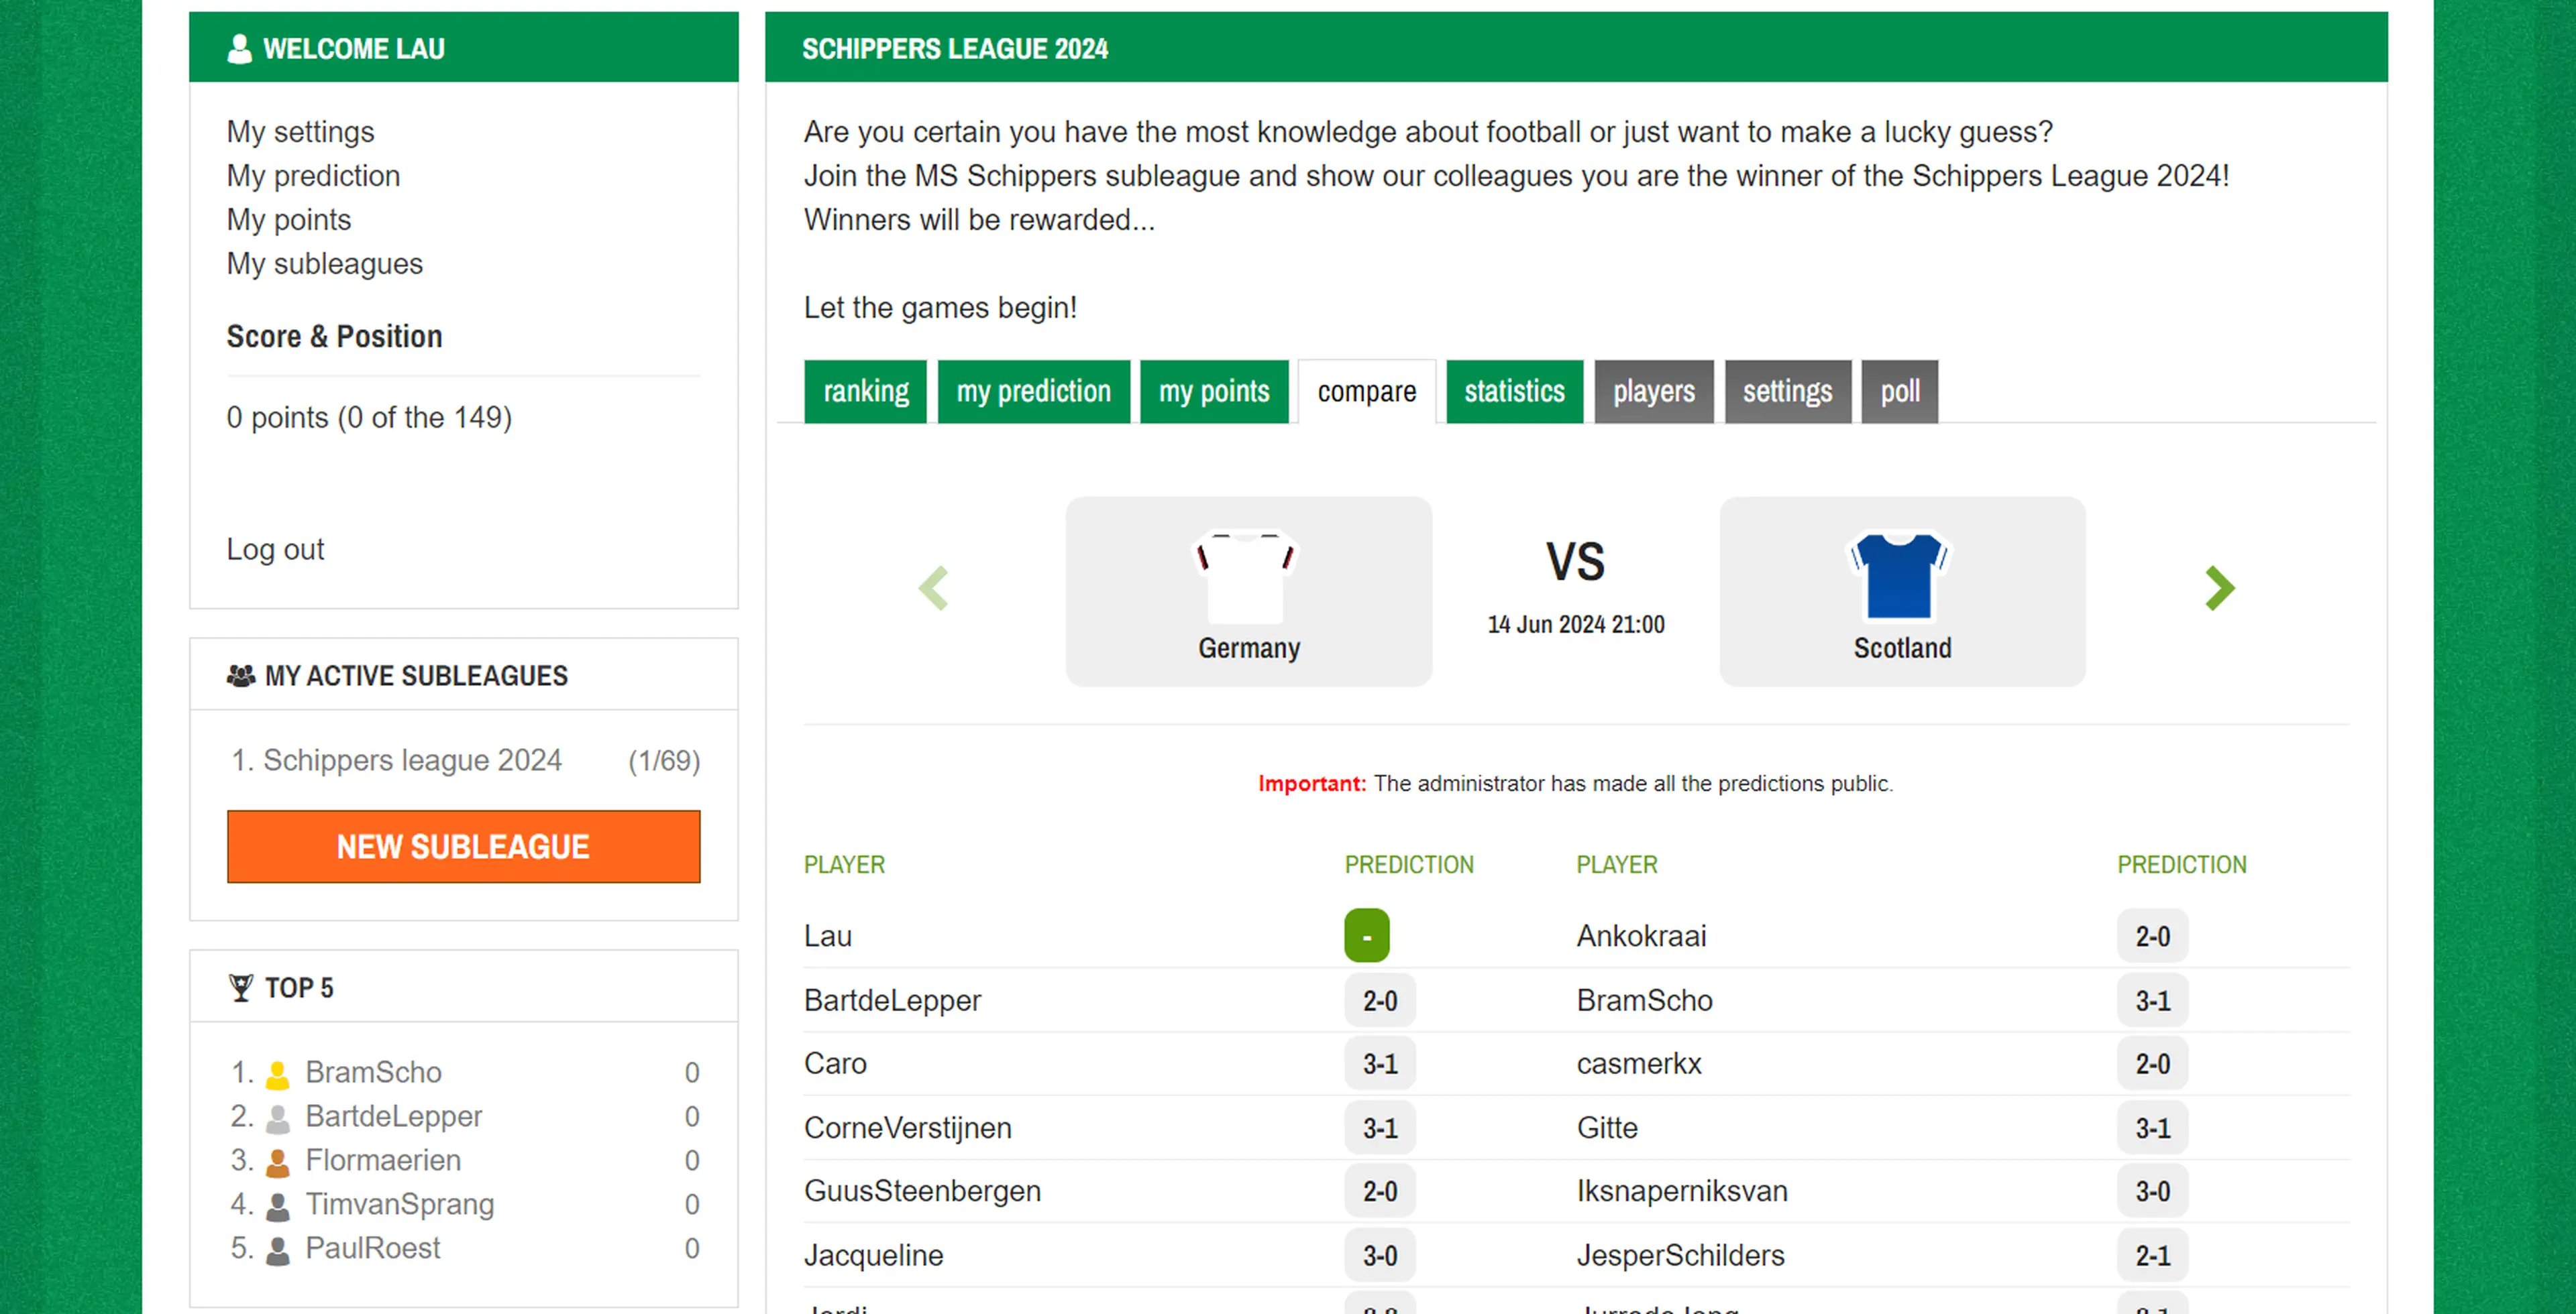Viewport: 2576px width, 1314px height.
Task: Click the trophy icon next to Top 5
Action: 241,988
